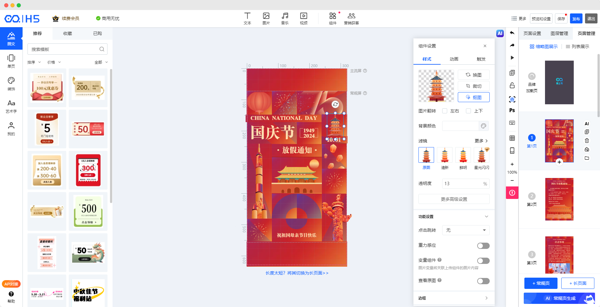The width and height of the screenshot is (600, 307).
Task: Click the 图片 image insert icon
Action: [x=266, y=18]
